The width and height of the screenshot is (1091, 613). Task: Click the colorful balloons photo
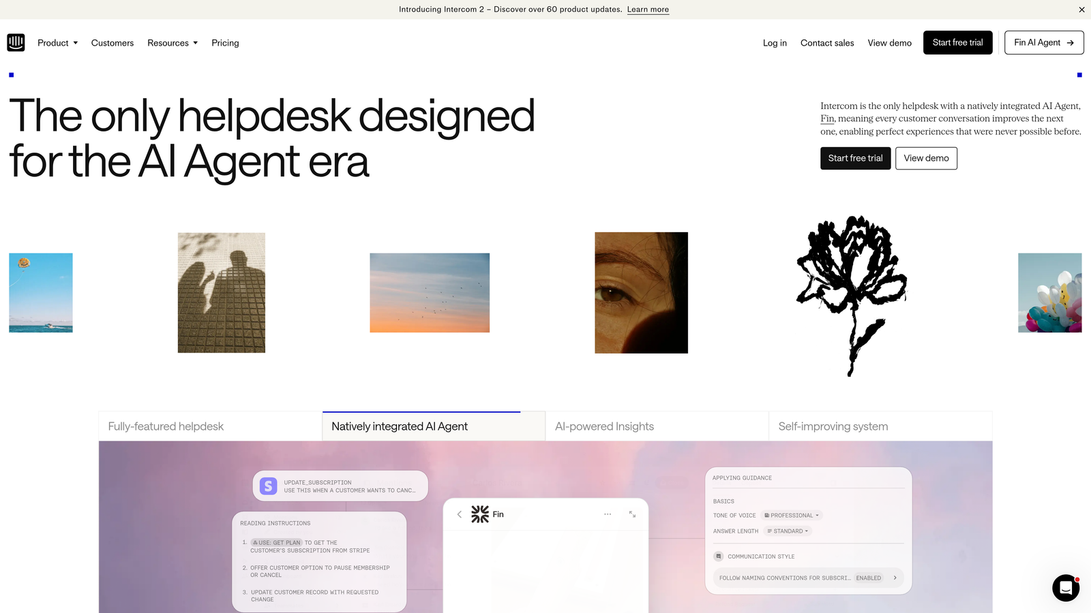tap(1050, 293)
